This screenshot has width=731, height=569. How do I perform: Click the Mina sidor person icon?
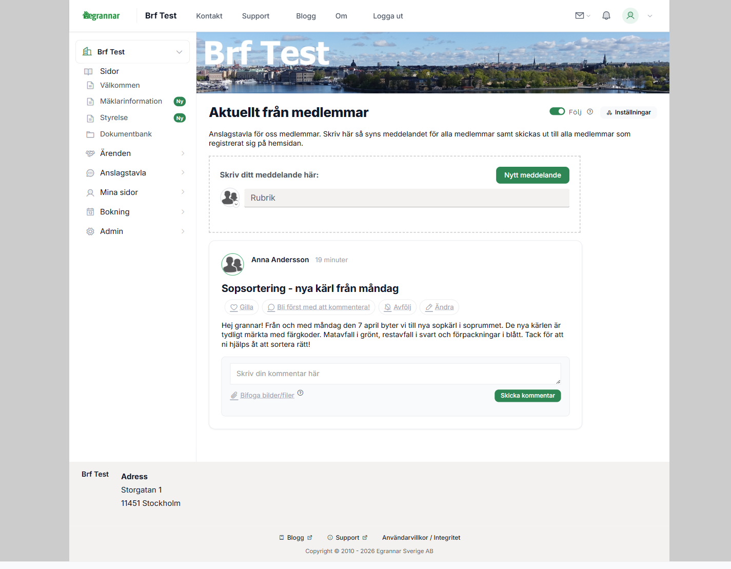coord(90,192)
